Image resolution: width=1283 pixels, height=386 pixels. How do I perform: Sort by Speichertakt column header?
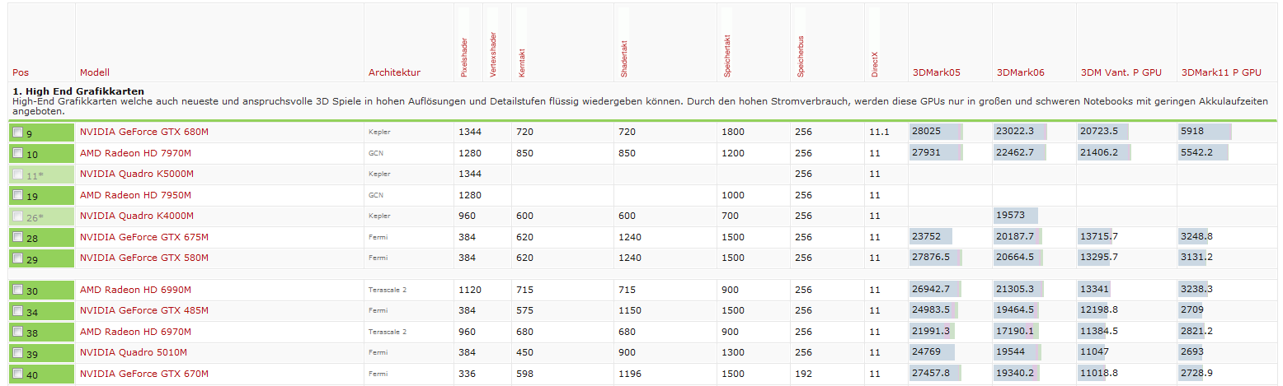(727, 58)
